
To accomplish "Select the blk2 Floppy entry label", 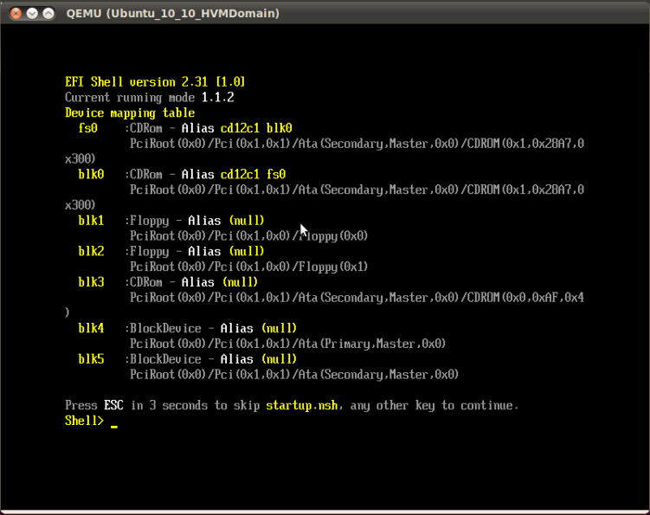I will (91, 251).
